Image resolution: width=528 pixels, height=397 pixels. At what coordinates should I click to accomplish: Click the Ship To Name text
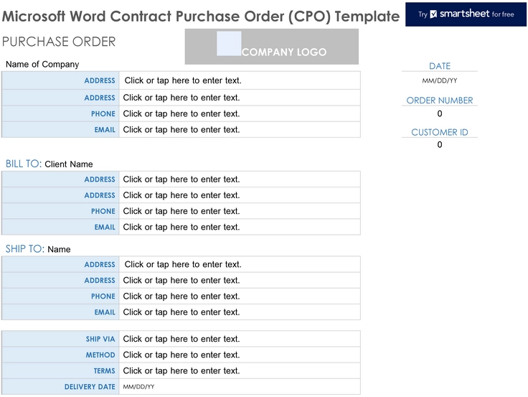tap(59, 250)
